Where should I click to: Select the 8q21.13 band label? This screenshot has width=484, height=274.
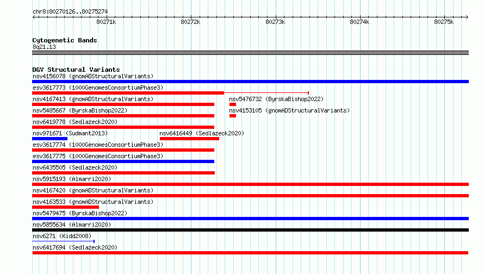point(44,47)
